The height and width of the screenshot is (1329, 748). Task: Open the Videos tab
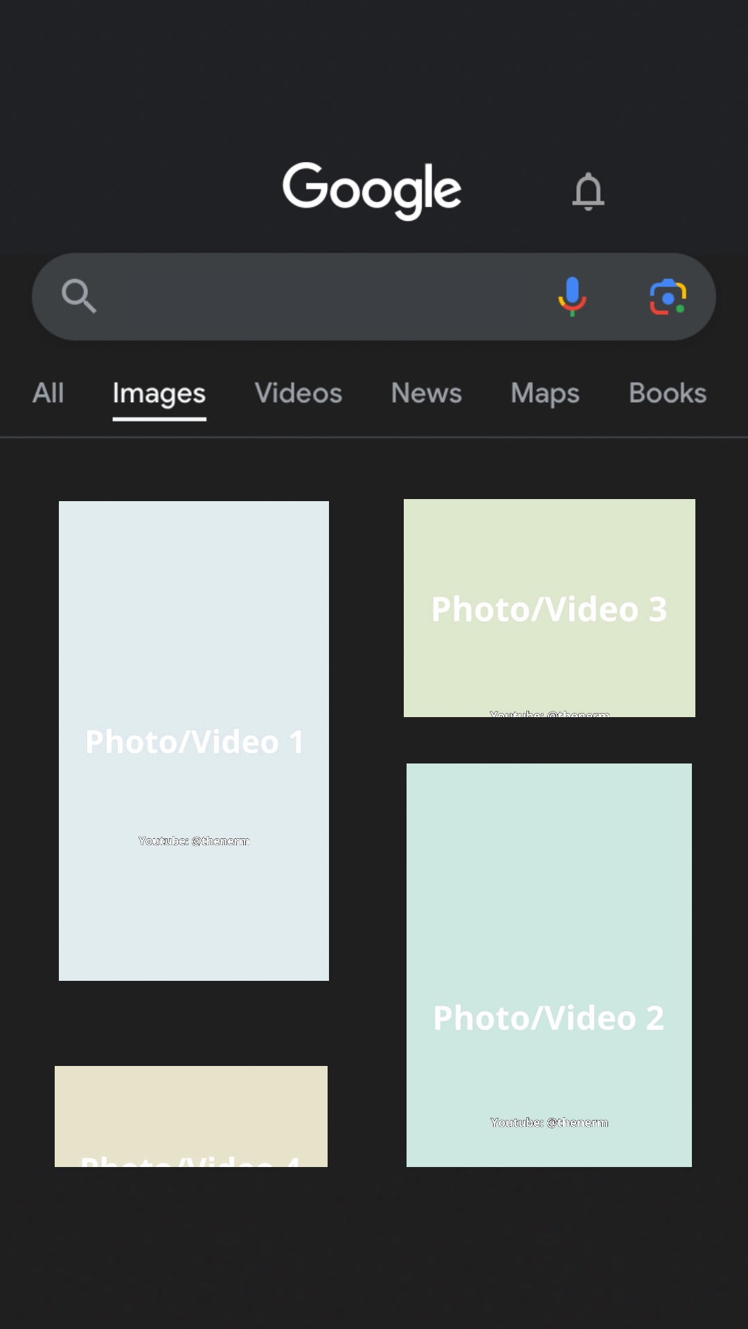(298, 393)
